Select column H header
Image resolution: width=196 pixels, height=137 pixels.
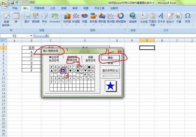click(x=162, y=41)
